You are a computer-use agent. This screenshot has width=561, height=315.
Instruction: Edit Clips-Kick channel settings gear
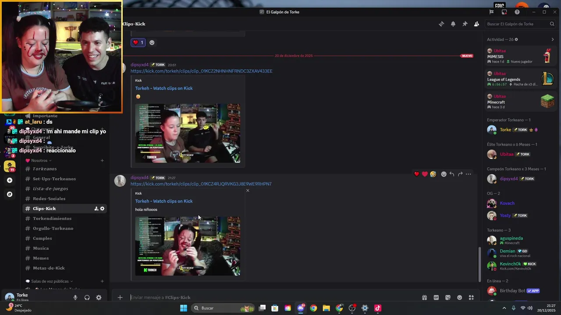point(103,209)
